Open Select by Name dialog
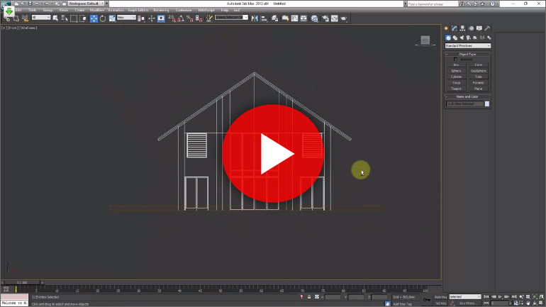Screen dimensions: 546x307 [65, 18]
